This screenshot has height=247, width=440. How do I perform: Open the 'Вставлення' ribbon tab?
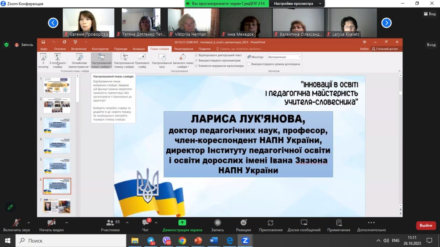tap(79, 49)
